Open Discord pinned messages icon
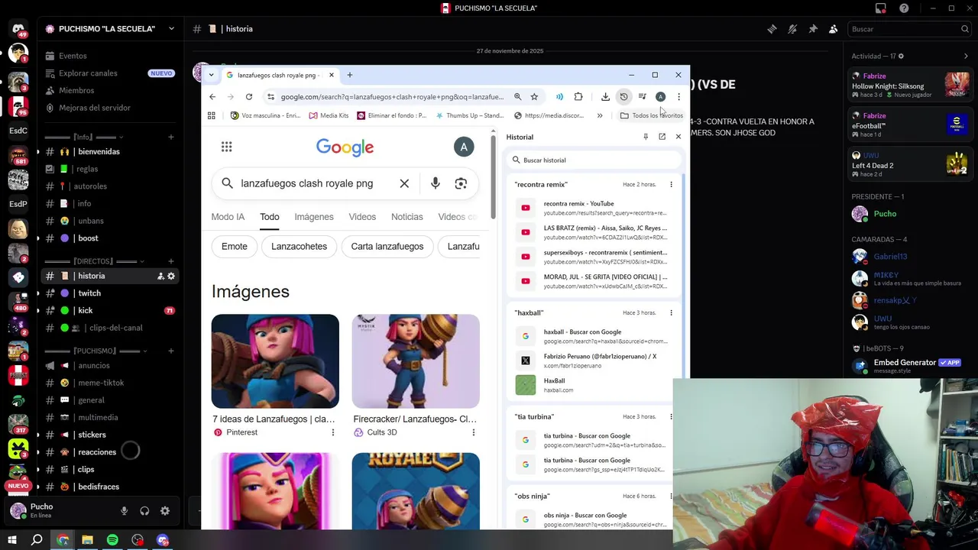This screenshot has width=978, height=550. tap(813, 29)
